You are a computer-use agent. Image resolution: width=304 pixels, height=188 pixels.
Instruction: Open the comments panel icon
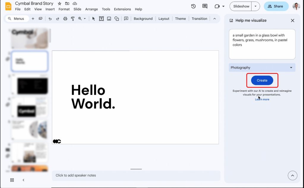click(x=205, y=6)
